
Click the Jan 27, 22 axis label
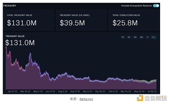[x=12, y=92]
